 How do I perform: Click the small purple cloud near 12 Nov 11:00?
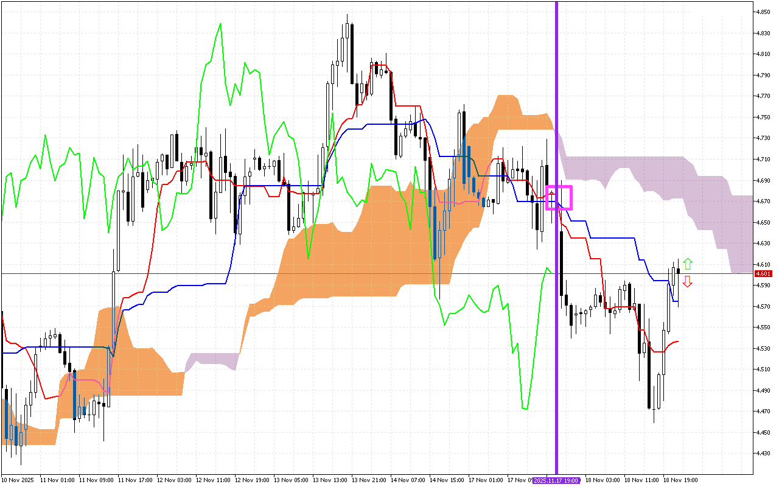coord(213,360)
